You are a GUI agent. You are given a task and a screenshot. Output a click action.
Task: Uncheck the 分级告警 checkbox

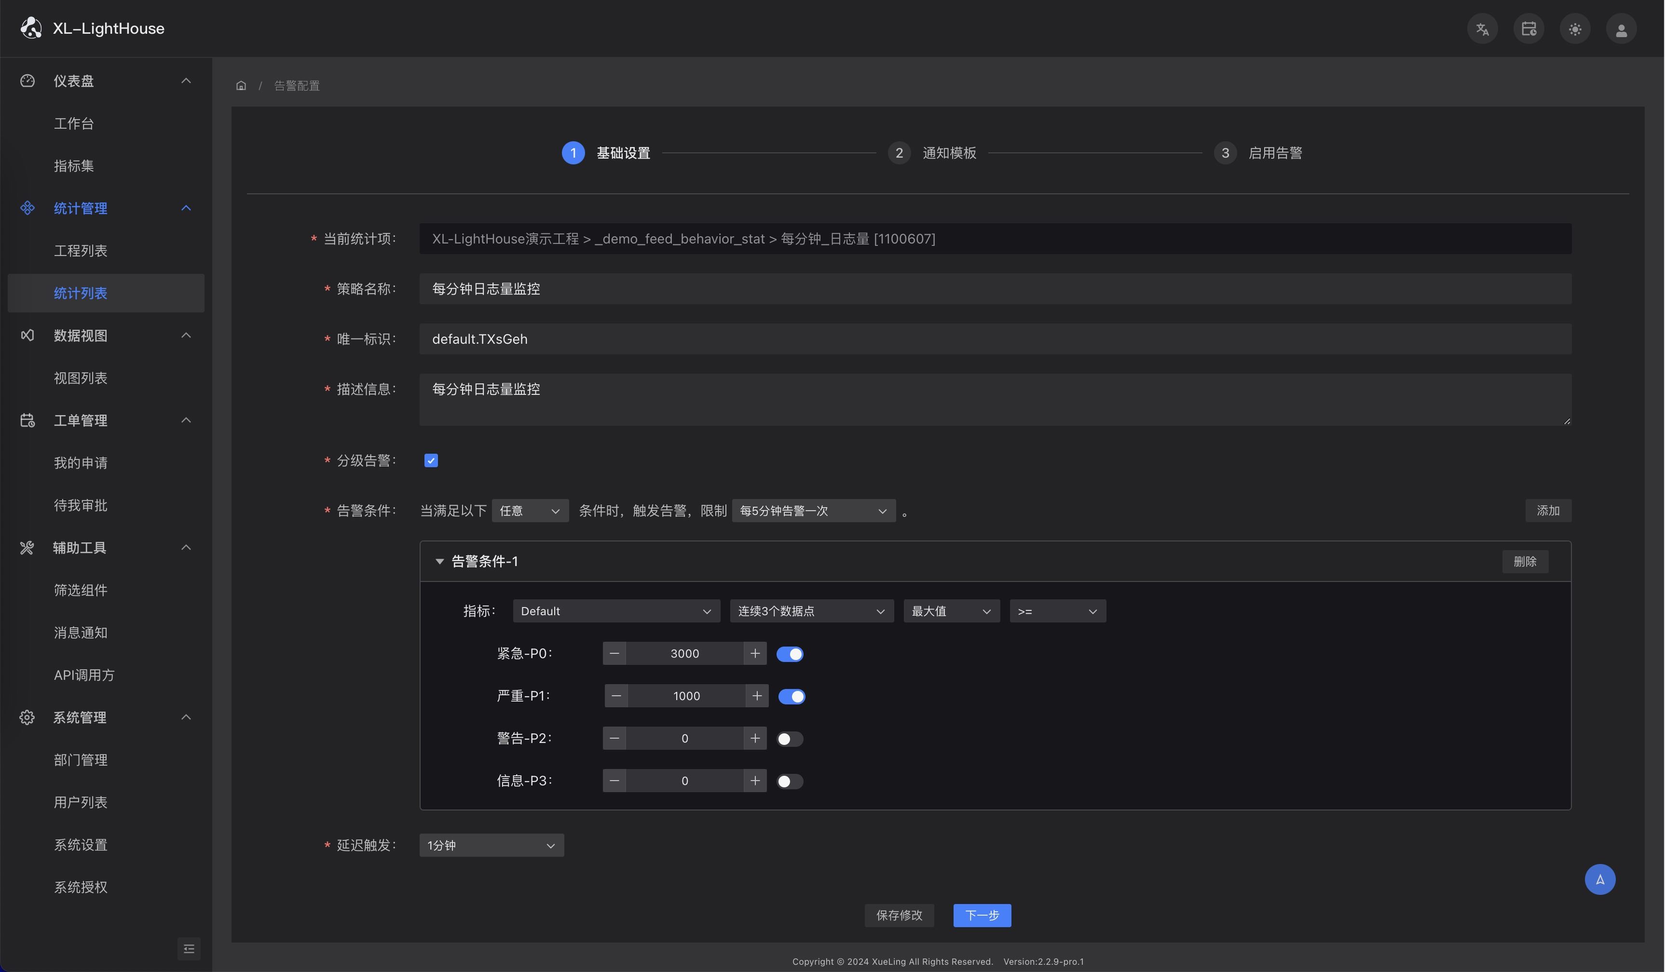tap(431, 461)
